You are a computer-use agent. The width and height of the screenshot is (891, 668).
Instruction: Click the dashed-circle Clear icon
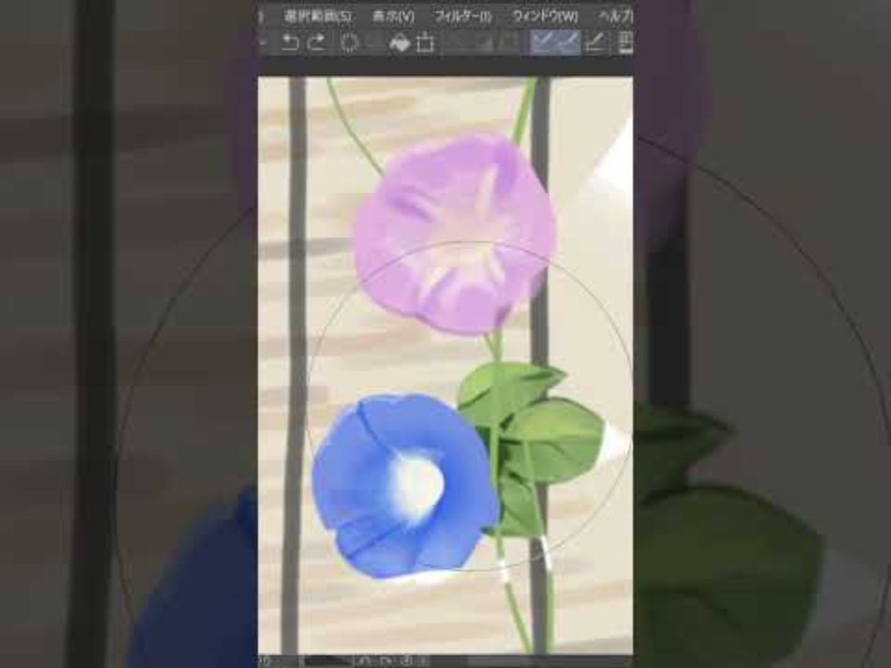pyautogui.click(x=349, y=43)
